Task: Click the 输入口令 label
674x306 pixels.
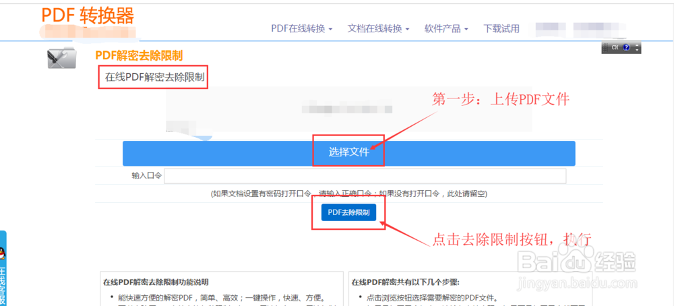Action: click(146, 176)
